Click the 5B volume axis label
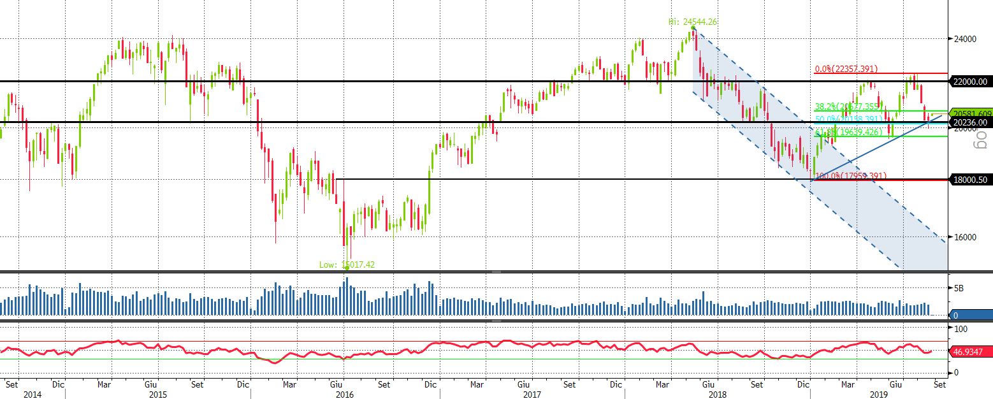 click(x=959, y=288)
